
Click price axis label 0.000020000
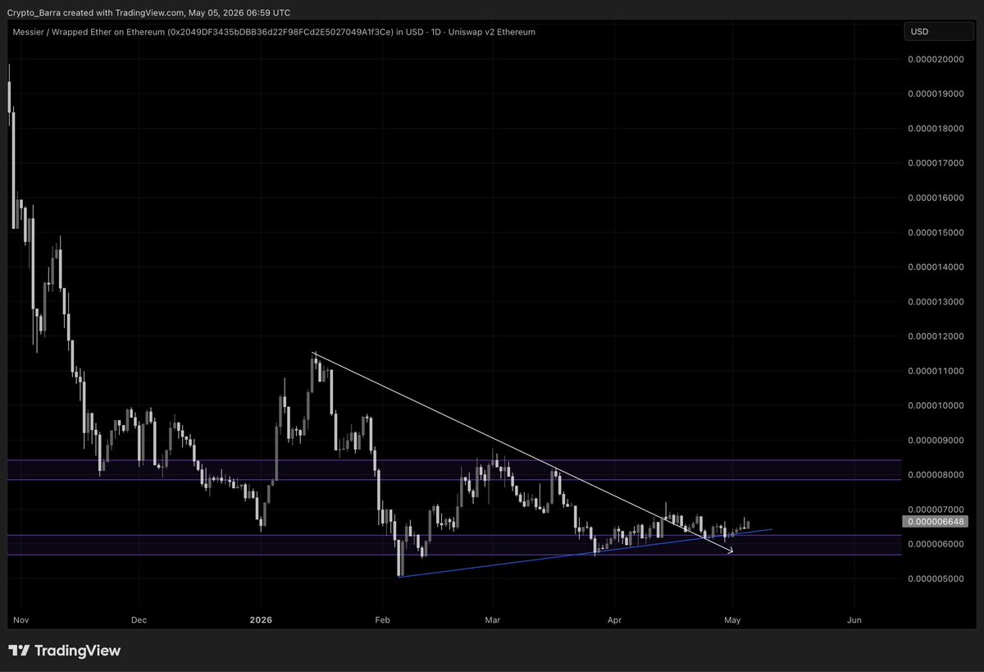tap(937, 59)
